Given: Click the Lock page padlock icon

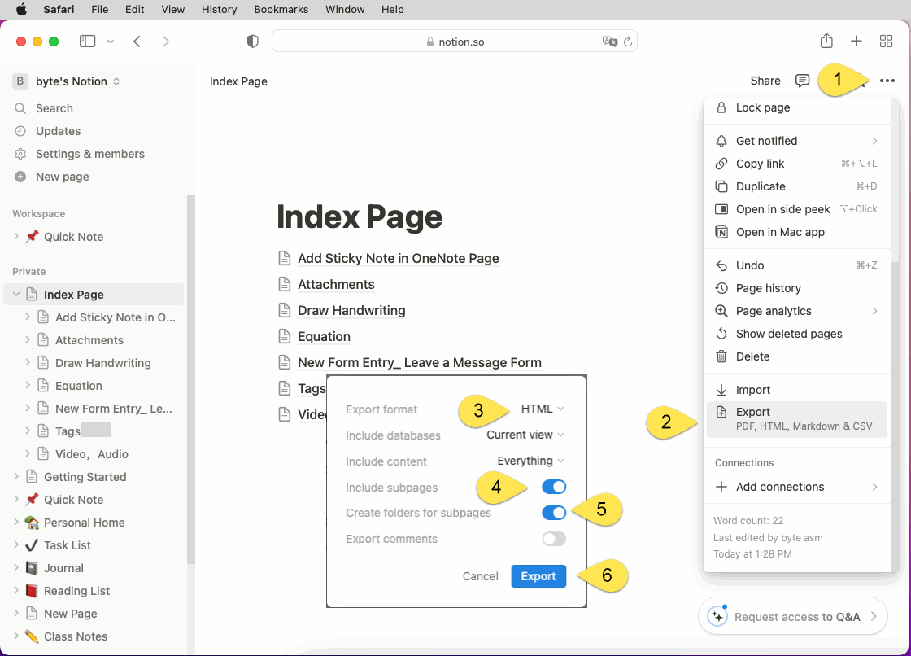Looking at the screenshot, I should pos(721,107).
